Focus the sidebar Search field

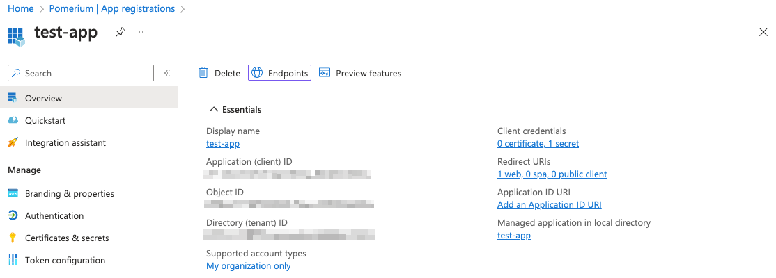(81, 73)
